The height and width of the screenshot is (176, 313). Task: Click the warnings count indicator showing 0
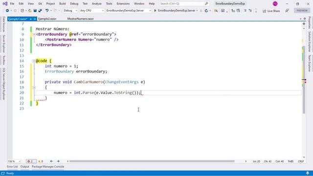tap(41, 161)
